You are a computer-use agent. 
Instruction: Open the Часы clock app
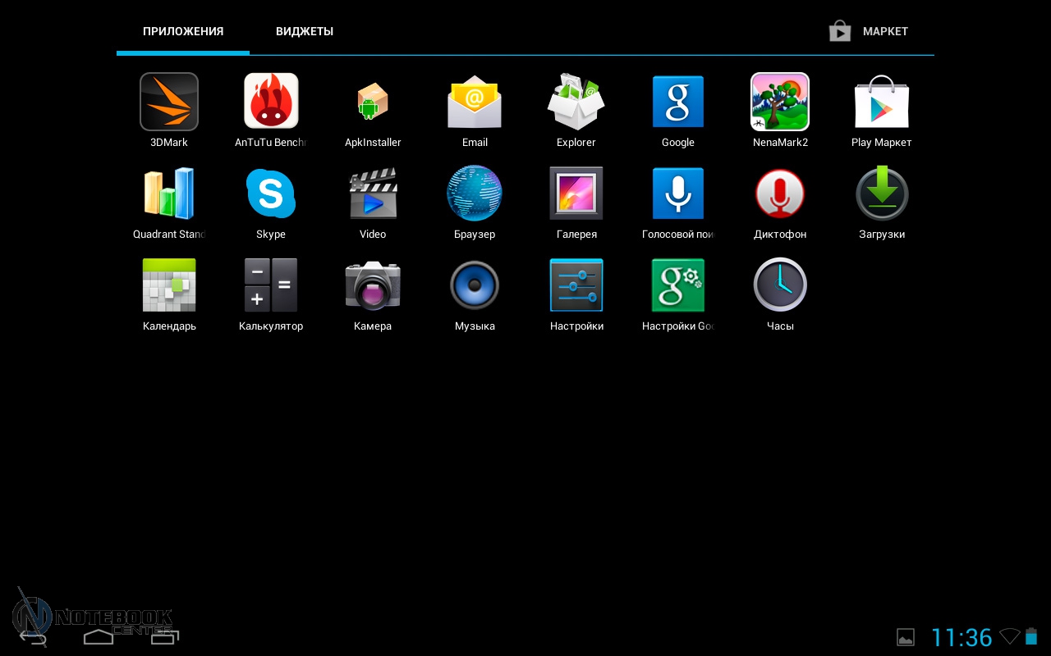point(780,286)
